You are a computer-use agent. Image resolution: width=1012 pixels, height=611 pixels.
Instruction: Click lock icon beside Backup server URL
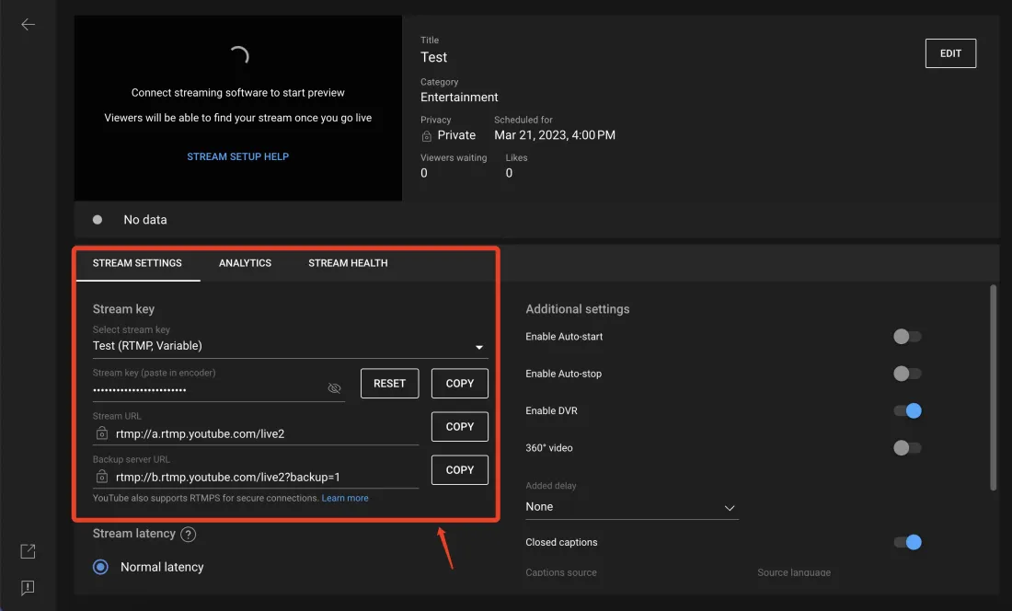101,477
